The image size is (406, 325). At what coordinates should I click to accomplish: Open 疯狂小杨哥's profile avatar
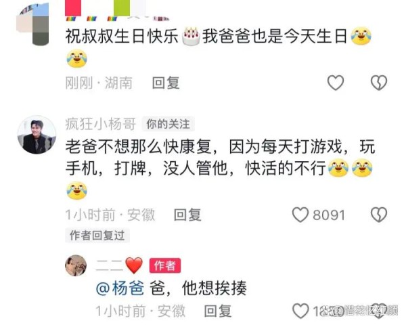(x=37, y=135)
